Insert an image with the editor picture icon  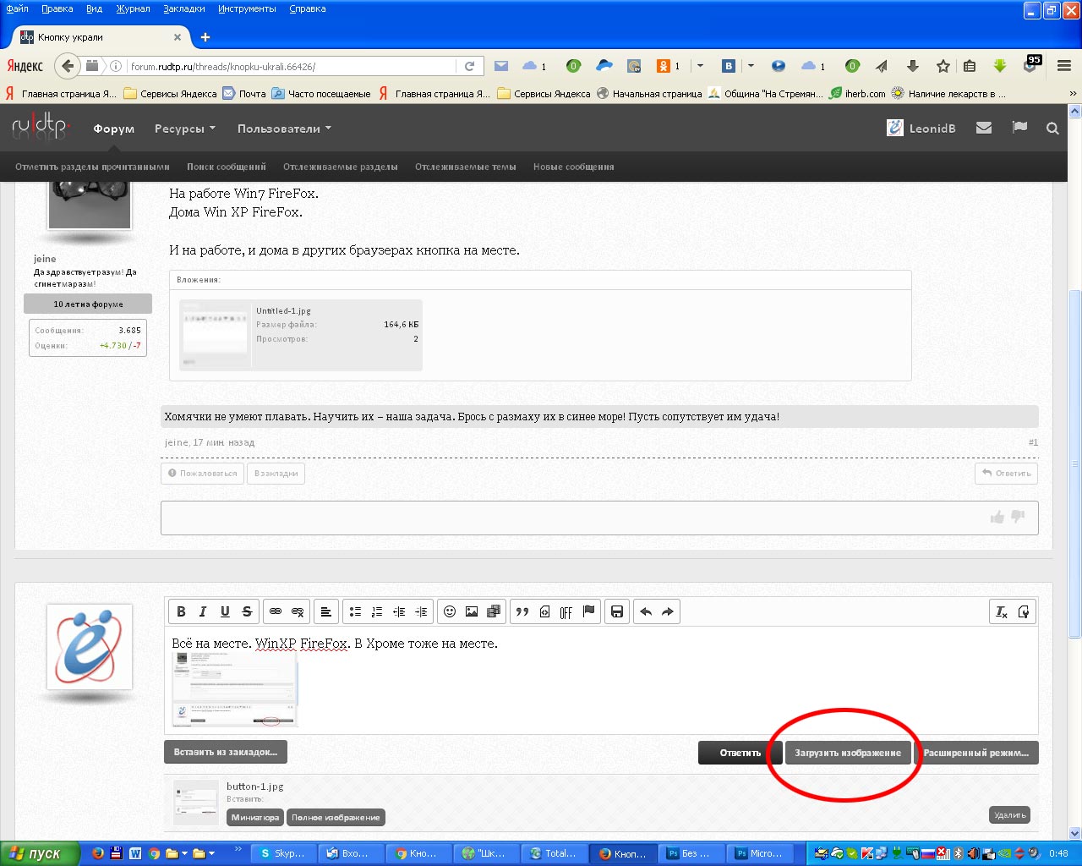(472, 611)
